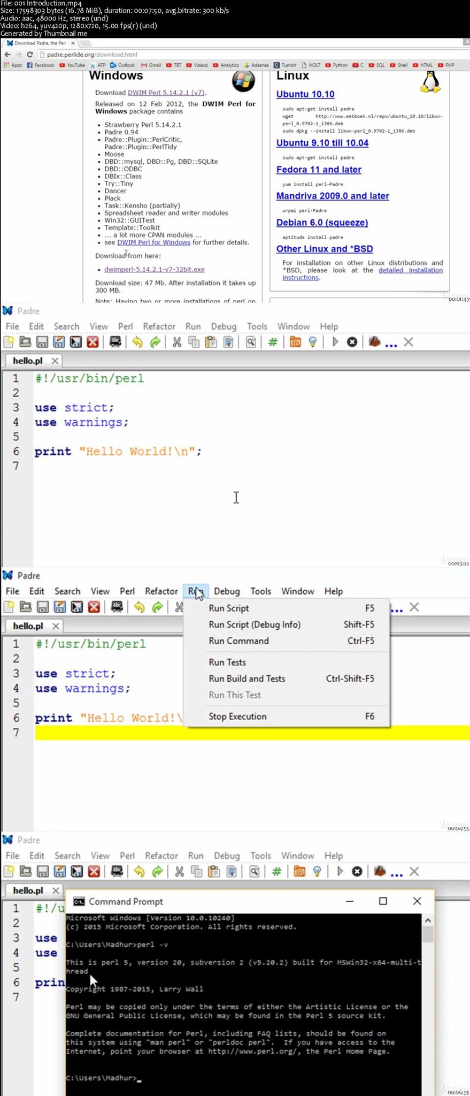
Task: Open the Gmail bookmark in bookmarks bar
Action: 151,65
